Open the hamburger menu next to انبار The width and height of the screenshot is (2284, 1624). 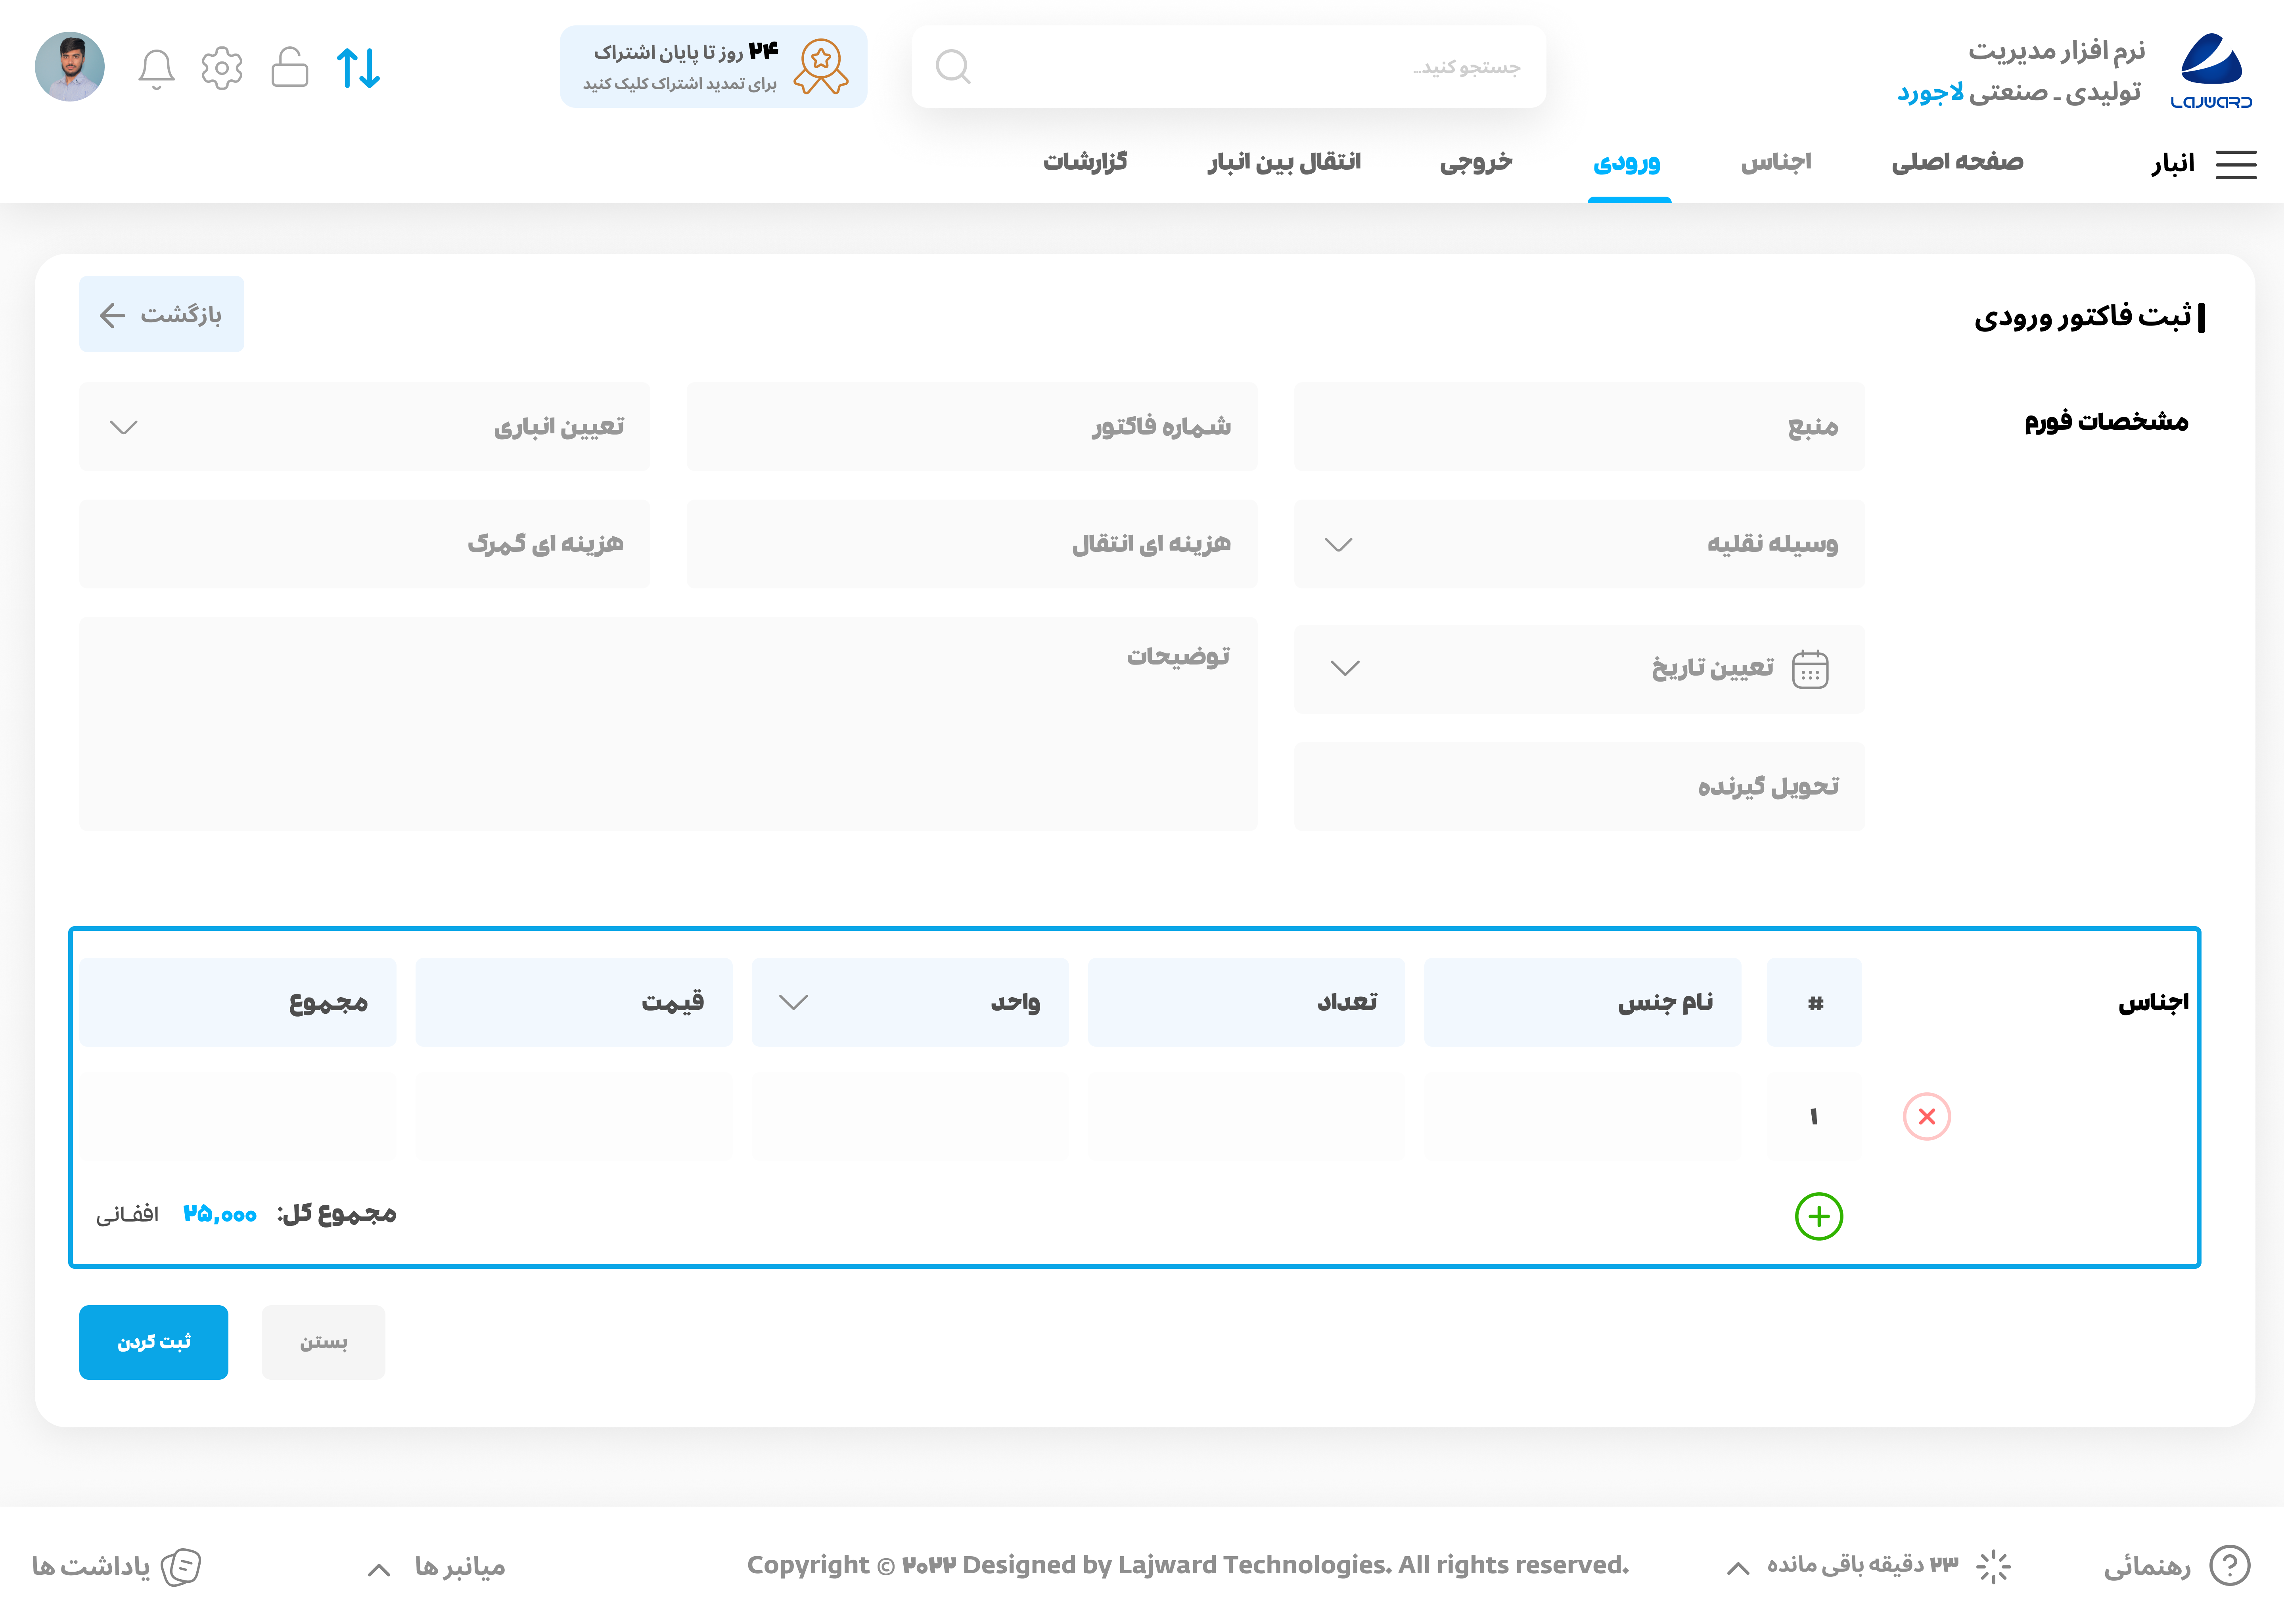point(2236,164)
